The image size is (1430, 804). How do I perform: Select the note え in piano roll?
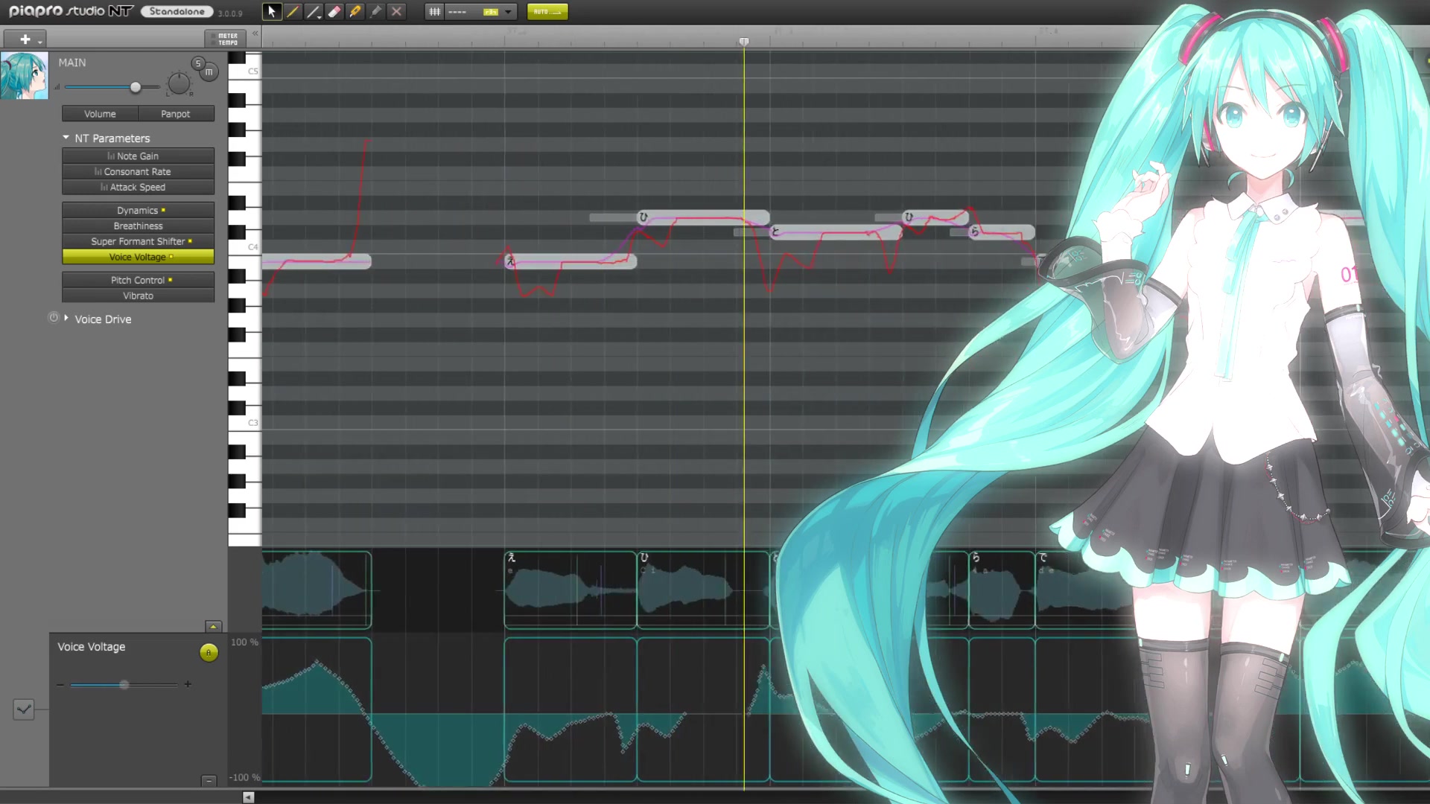(570, 261)
